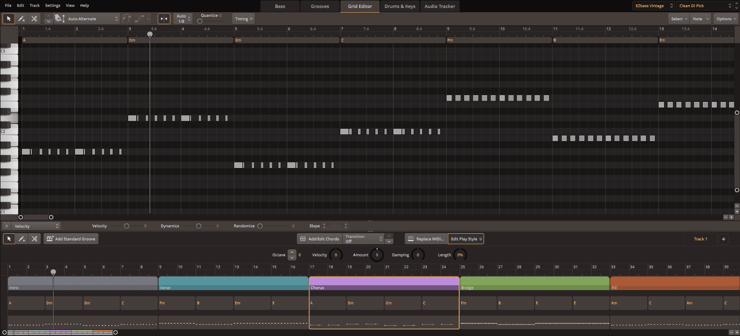Open the Select dropdown menu
The height and width of the screenshot is (336, 740).
point(679,19)
